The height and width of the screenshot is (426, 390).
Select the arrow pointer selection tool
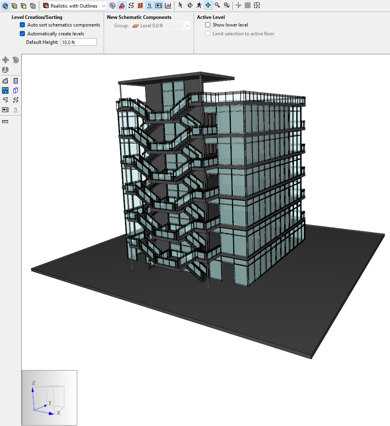tap(181, 5)
